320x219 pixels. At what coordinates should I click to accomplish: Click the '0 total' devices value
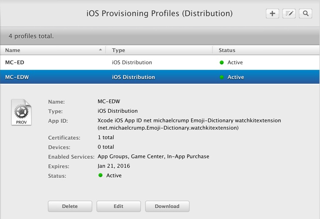pos(106,147)
